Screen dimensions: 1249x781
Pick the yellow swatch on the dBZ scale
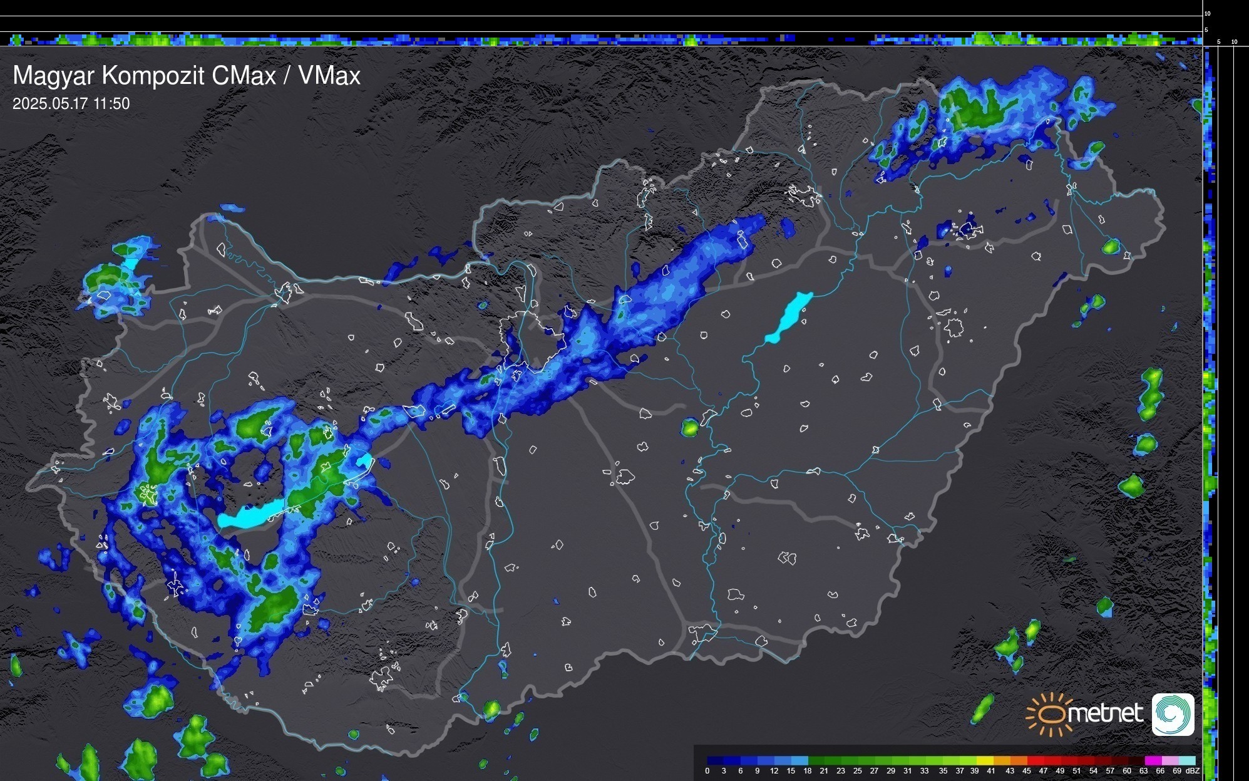pyautogui.click(x=985, y=760)
